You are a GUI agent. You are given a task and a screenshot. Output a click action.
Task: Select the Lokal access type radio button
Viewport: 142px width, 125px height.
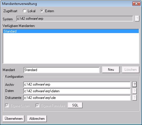coord(24,11)
